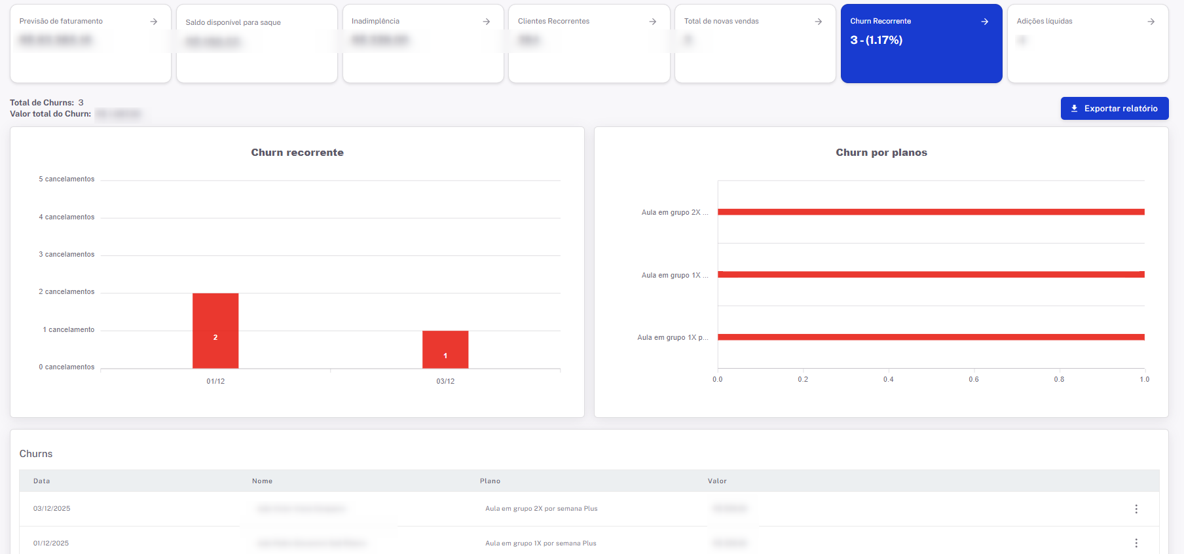Click the 03/12 red bar in chart
Viewport: 1184px width, 554px height.
445,349
